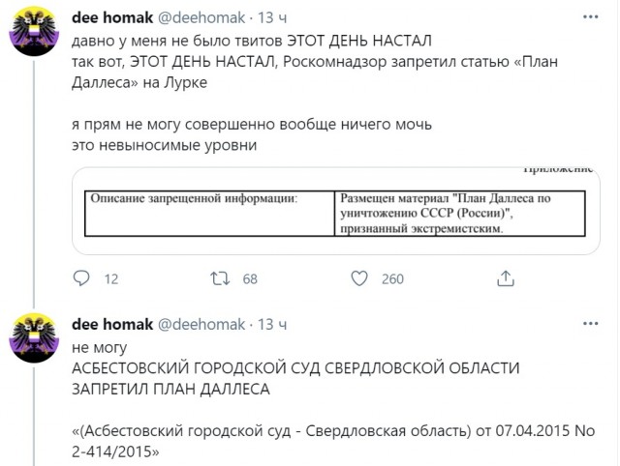620x466 pixels.
Task: Open the attached document image in first tweet
Action: click(336, 211)
